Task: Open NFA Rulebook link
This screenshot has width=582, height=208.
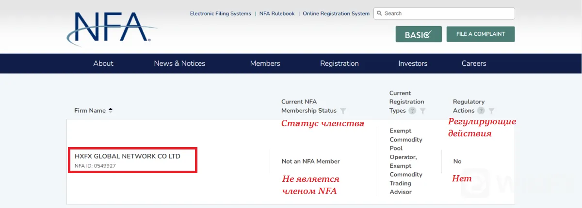Action: coord(277,14)
